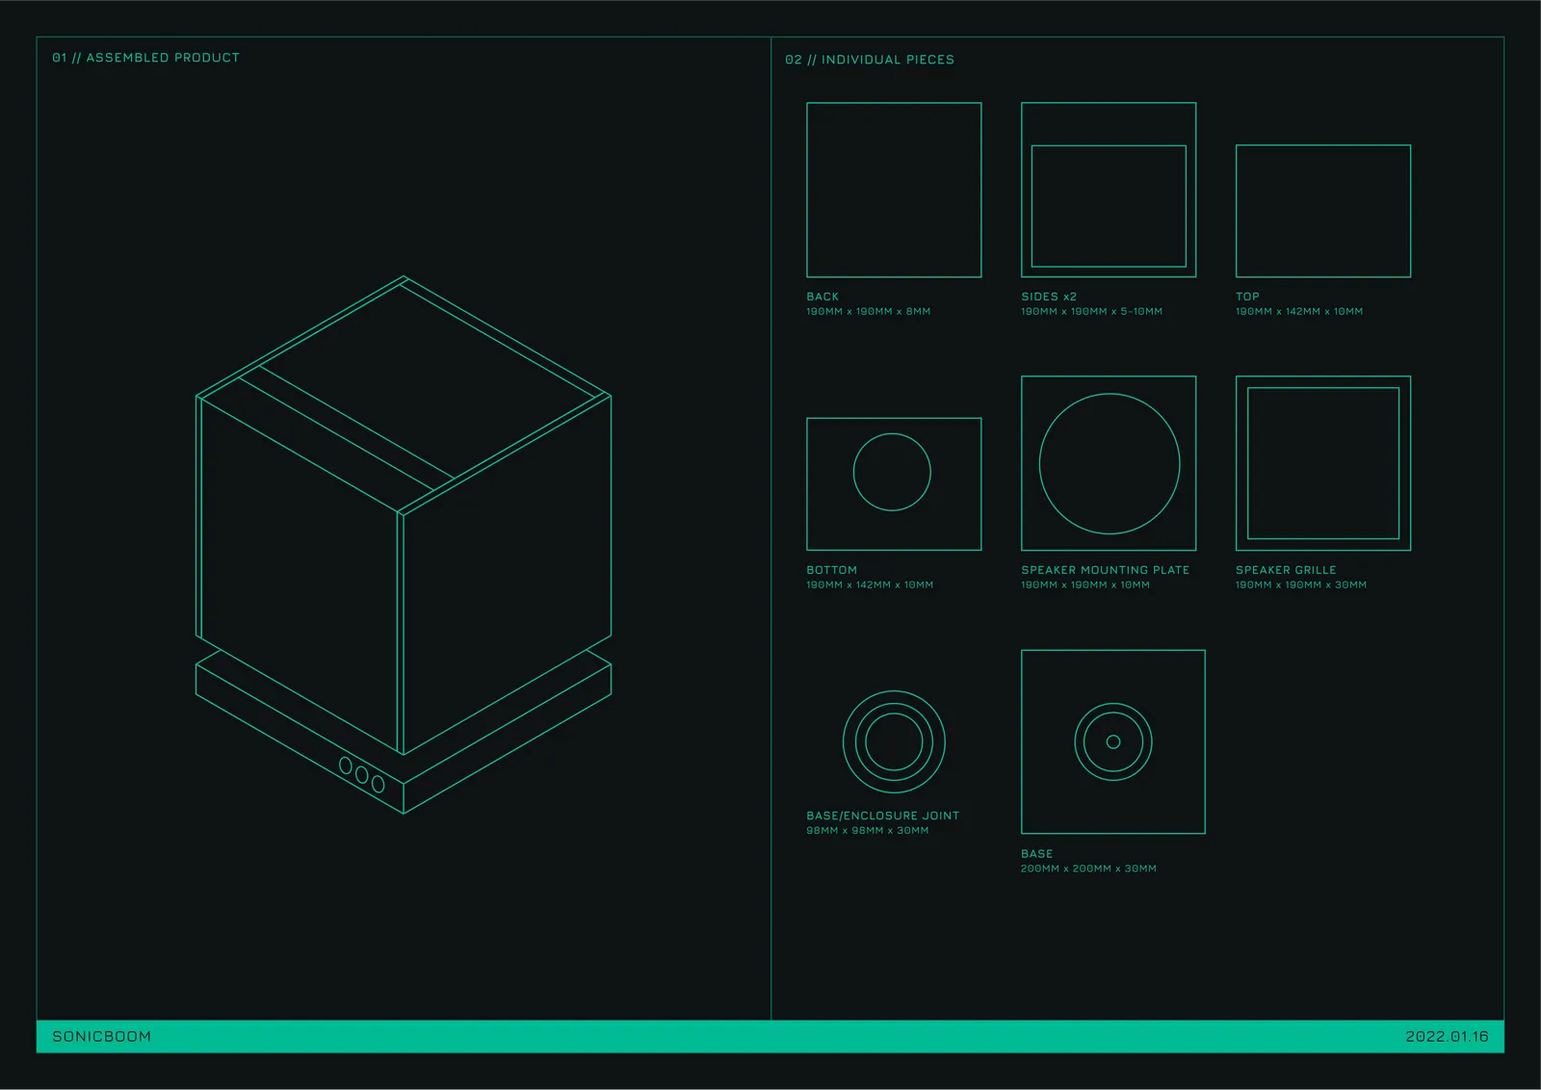Click the "02 // INDIVIDUAL PIECES" heading
This screenshot has width=1541, height=1090.
pyautogui.click(x=870, y=60)
